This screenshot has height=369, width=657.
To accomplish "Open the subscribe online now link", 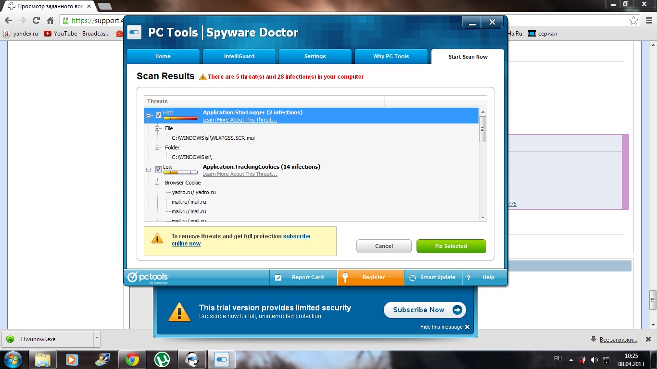I will point(241,240).
